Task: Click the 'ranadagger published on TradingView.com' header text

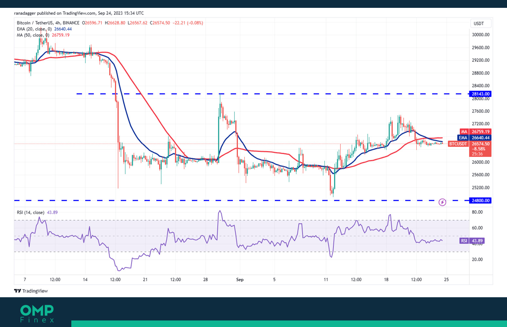Action: pos(55,13)
